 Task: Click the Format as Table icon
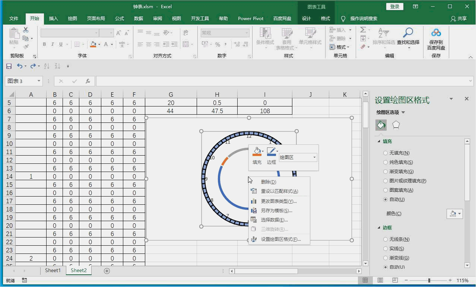click(287, 33)
